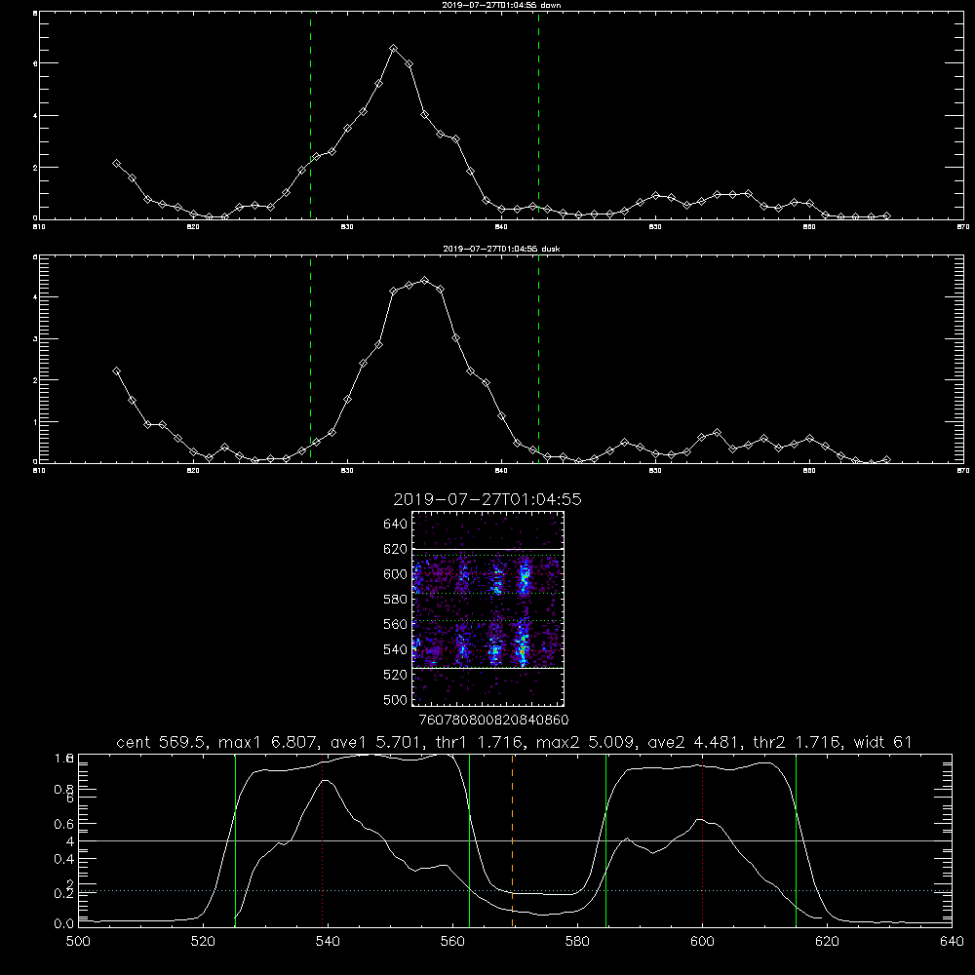Click heatmap y-axis label 600

pyautogui.click(x=395, y=574)
